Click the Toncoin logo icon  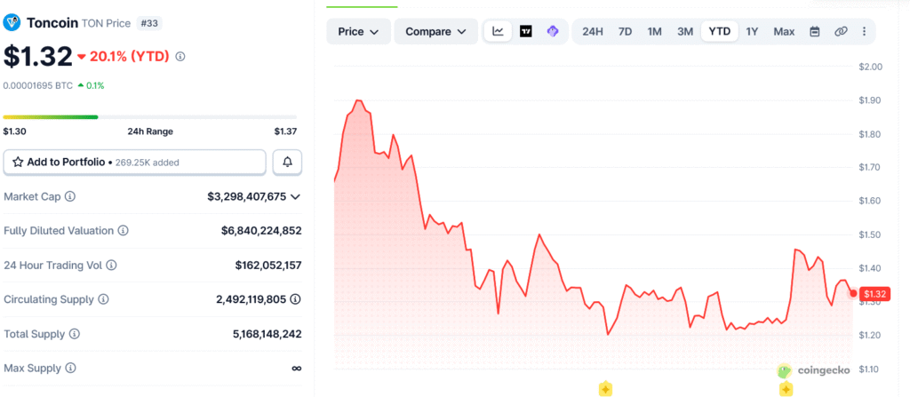(x=12, y=23)
